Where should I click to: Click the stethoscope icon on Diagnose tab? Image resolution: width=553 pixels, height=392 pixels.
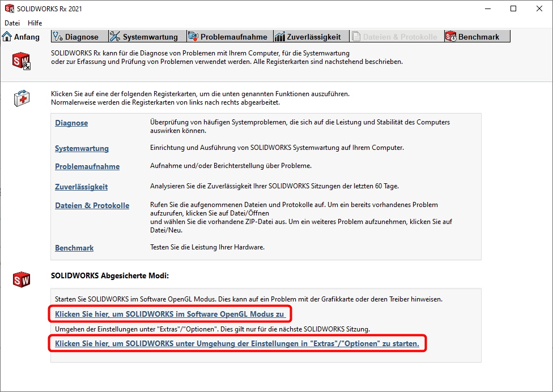[57, 36]
